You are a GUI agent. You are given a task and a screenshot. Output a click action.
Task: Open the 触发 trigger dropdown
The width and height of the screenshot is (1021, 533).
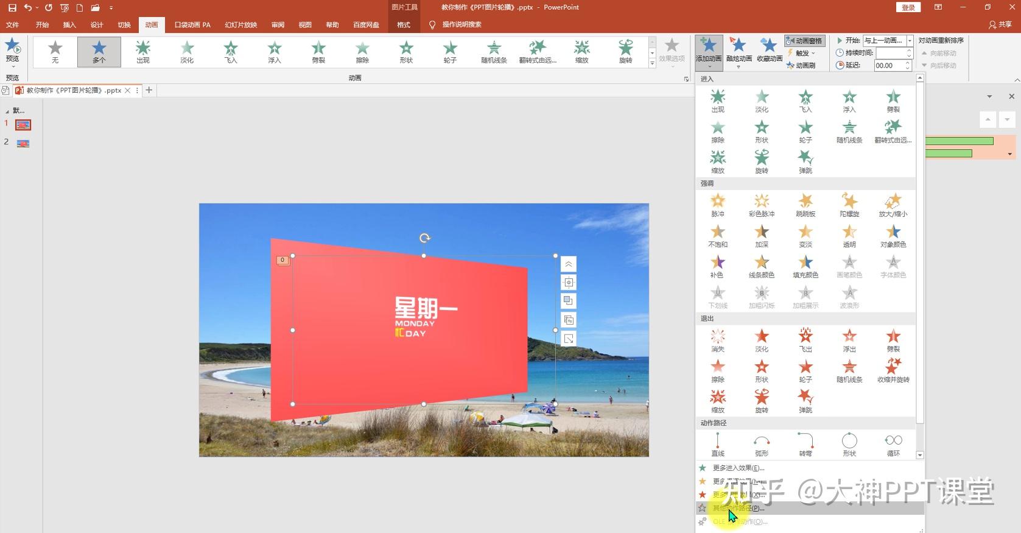tap(801, 53)
